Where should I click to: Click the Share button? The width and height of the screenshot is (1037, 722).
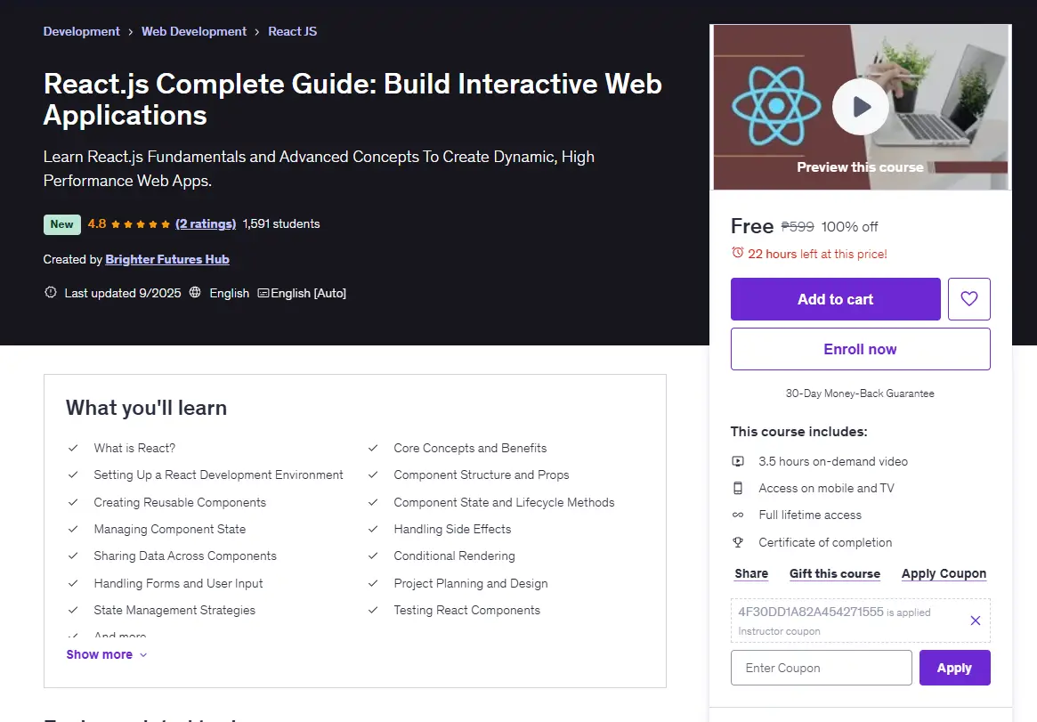(751, 573)
